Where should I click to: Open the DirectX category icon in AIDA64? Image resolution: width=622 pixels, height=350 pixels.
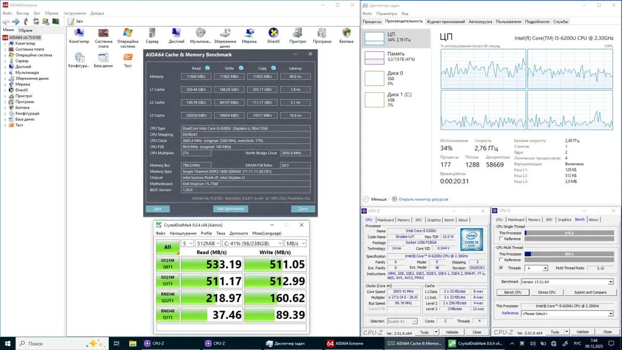point(273,35)
